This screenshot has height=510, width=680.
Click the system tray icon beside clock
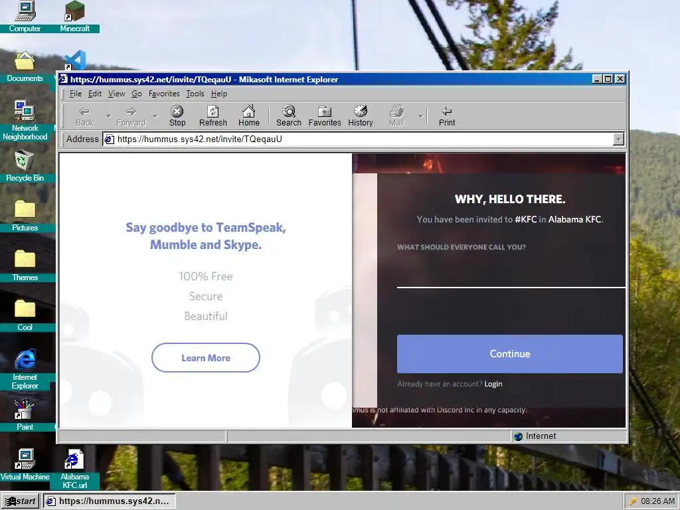point(633,501)
